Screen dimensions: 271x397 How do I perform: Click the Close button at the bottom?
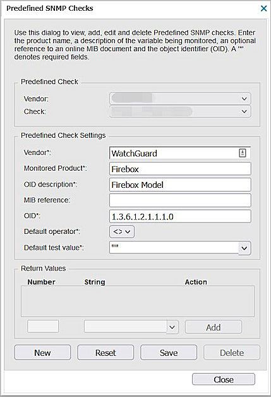point(224,379)
